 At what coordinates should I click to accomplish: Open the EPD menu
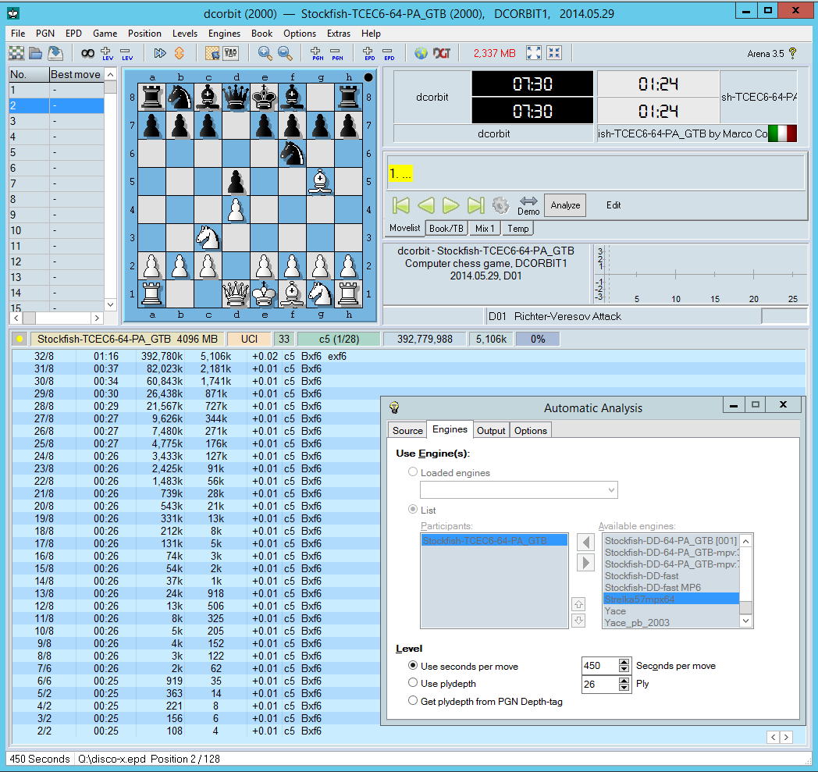point(73,34)
